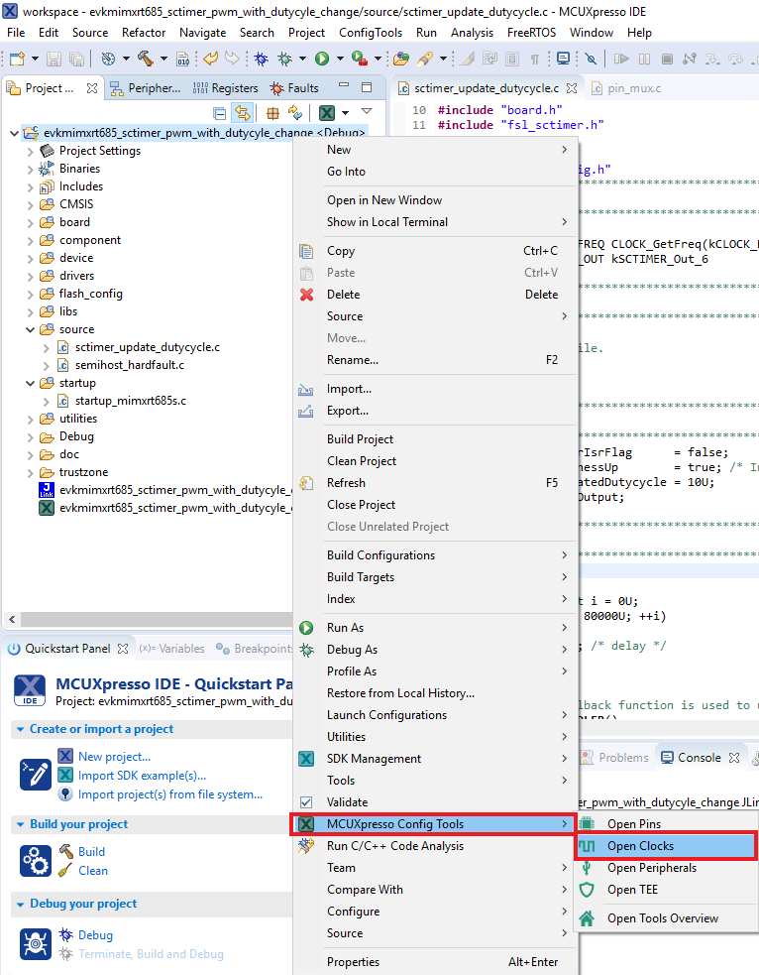Click the build hammer icon in the toolbar
This screenshot has height=975, width=759.
tap(145, 60)
